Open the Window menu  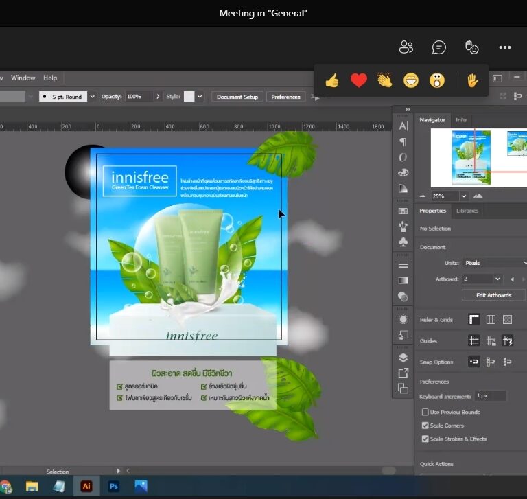23,78
